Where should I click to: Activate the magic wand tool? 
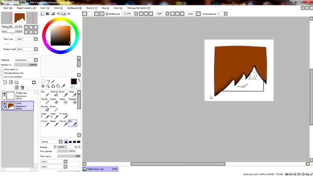click(x=53, y=81)
